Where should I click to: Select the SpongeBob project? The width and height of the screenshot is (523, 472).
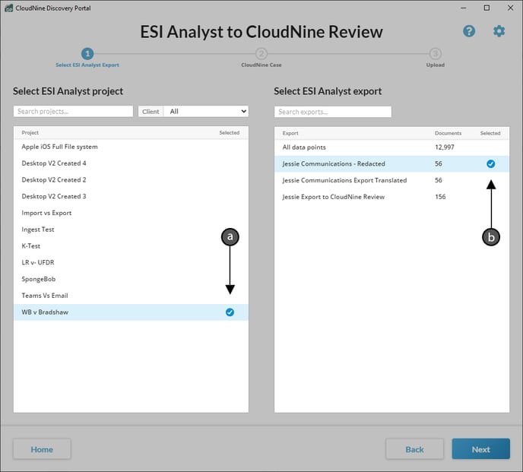pyautogui.click(x=131, y=279)
